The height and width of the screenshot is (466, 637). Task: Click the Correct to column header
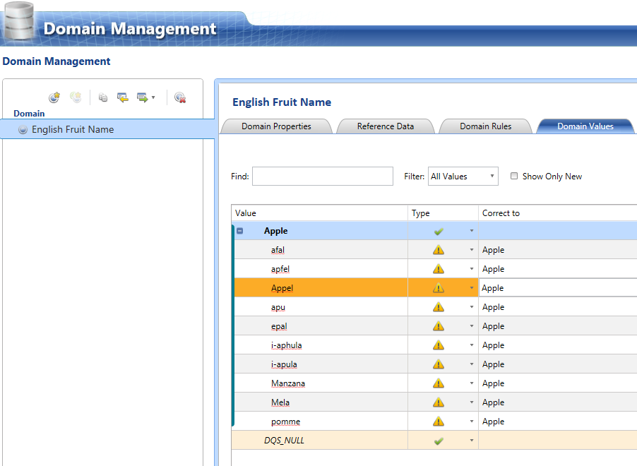click(x=558, y=213)
